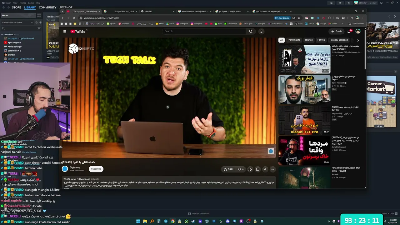Open the YouTube notifications bell
Viewport: 400px width, 225px height.
(x=349, y=31)
